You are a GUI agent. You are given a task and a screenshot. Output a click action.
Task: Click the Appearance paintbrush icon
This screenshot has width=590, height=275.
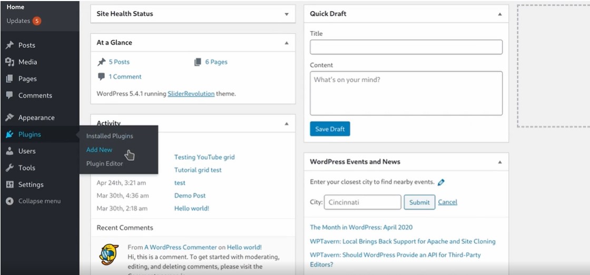point(10,117)
